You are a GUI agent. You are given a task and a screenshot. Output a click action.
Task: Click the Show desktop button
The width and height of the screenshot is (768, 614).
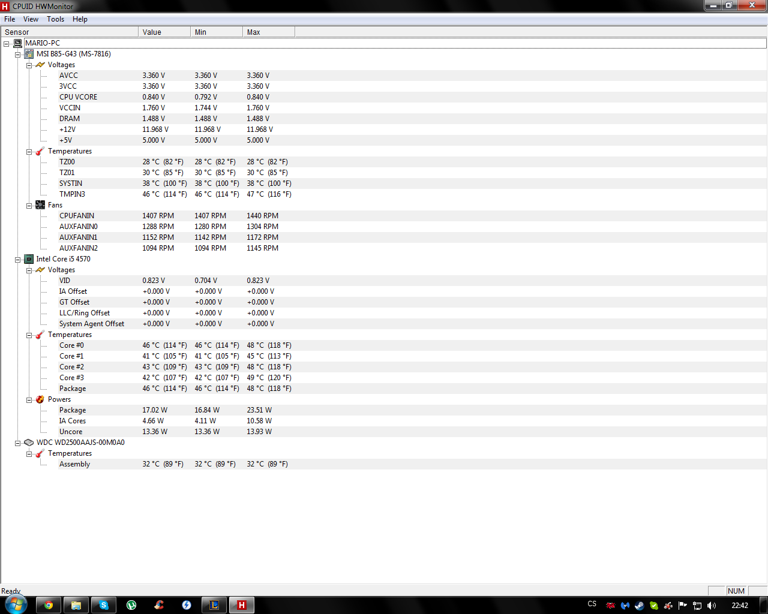pyautogui.click(x=763, y=605)
